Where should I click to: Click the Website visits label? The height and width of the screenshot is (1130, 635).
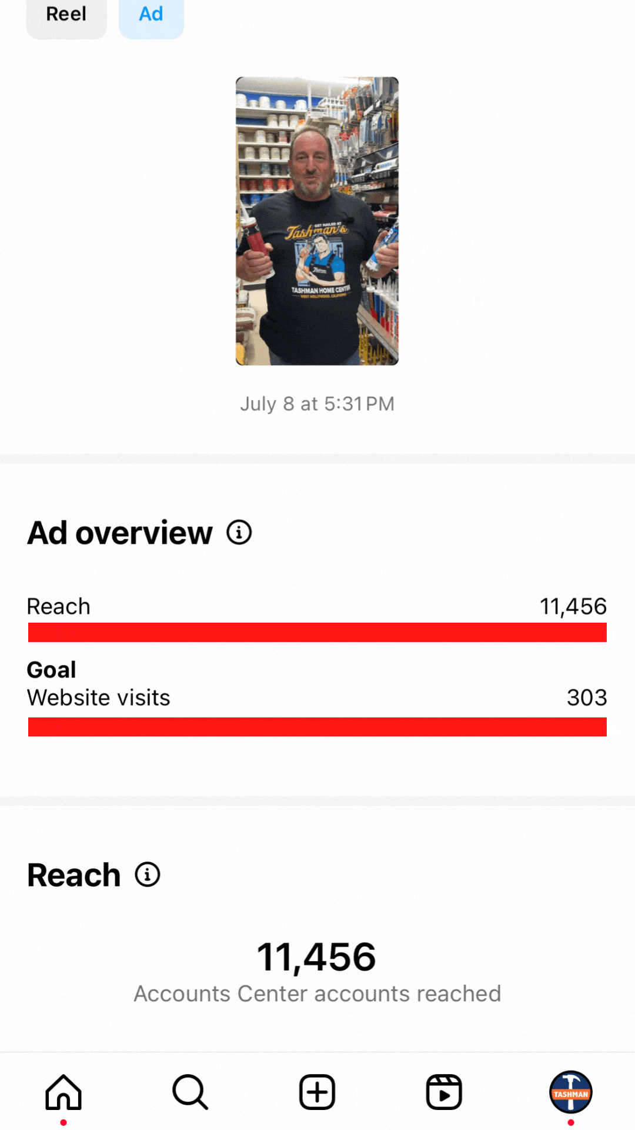pyautogui.click(x=99, y=698)
